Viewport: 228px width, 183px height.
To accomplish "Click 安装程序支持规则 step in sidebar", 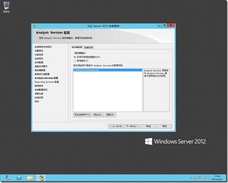I will pos(43,47).
